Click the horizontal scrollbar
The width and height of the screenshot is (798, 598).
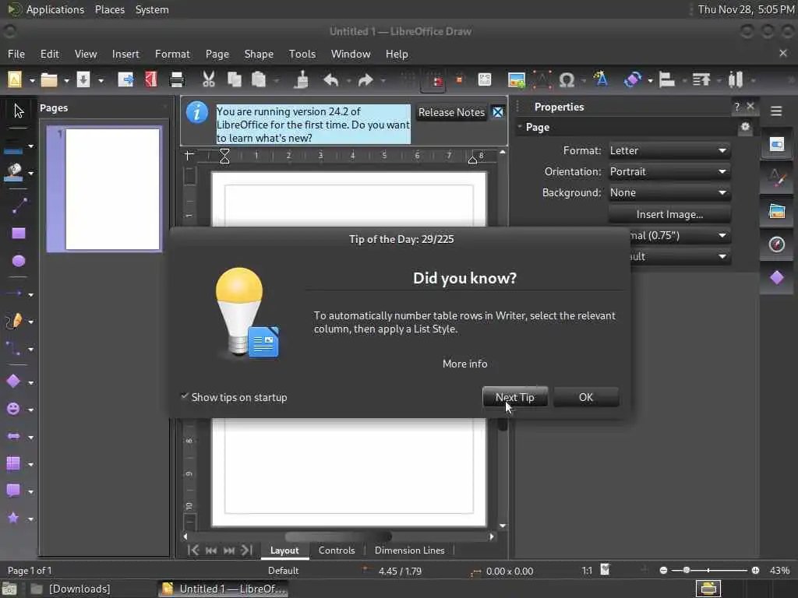338,536
